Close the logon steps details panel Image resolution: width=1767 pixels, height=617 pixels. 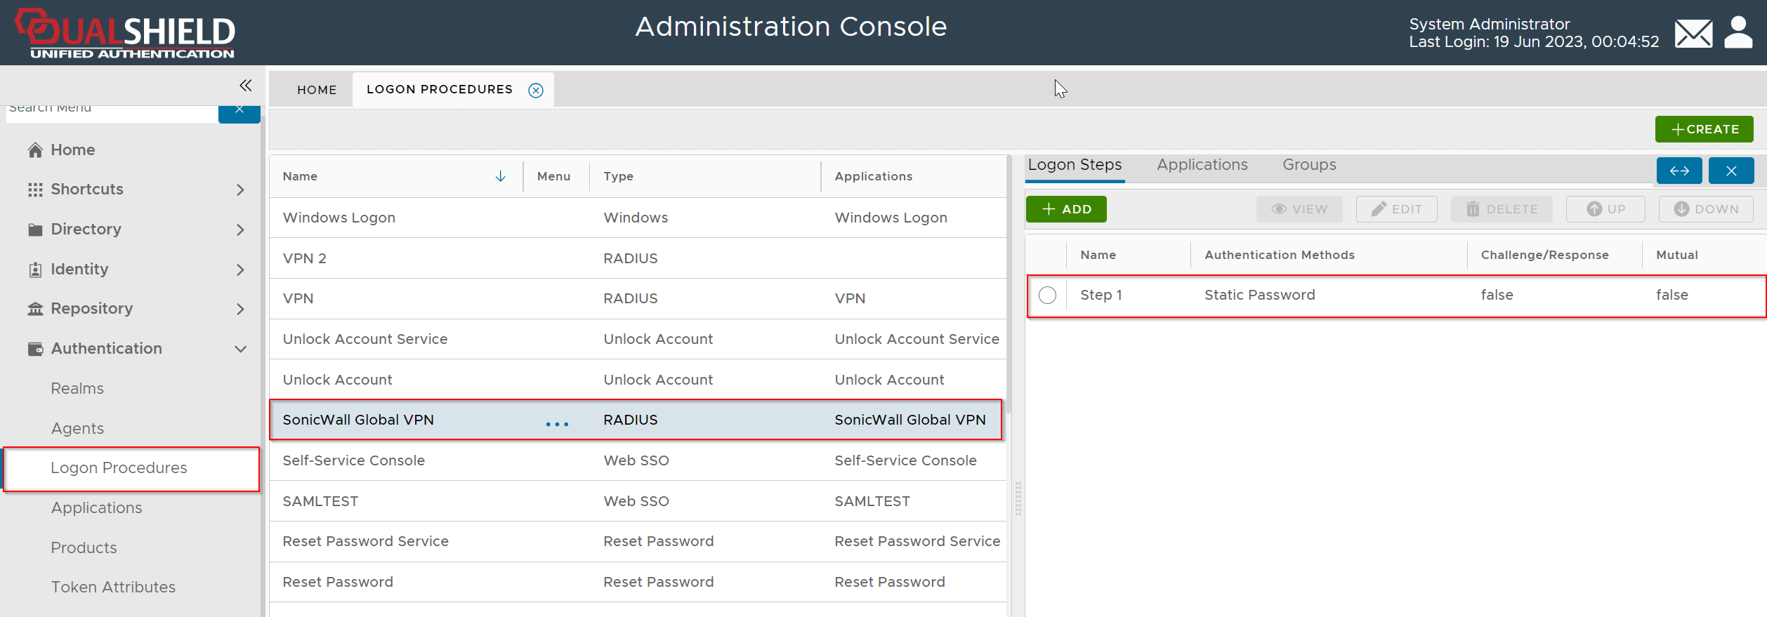[x=1730, y=171]
